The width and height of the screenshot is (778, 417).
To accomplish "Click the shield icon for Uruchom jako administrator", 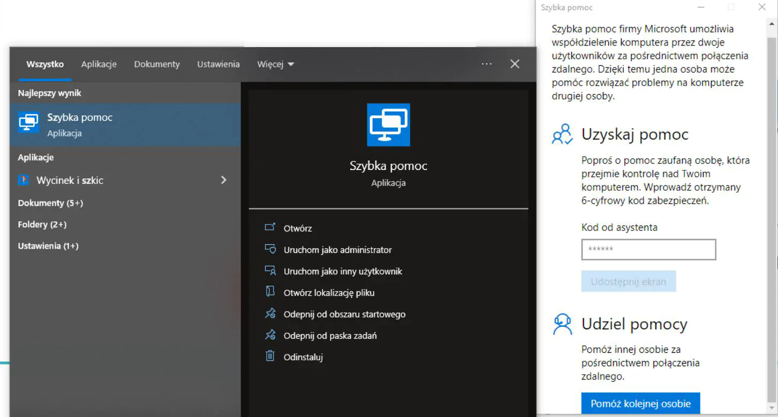I will coord(270,249).
